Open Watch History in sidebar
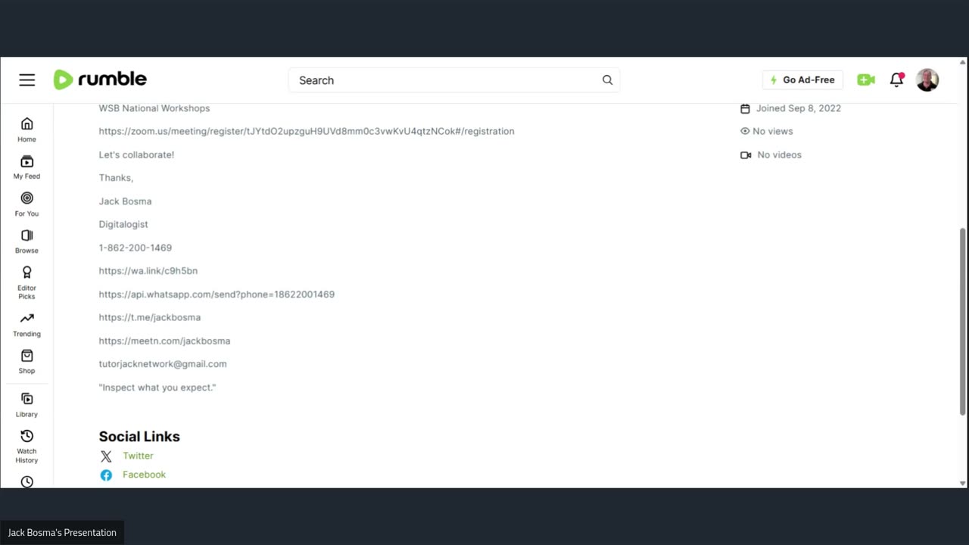969x545 pixels. click(26, 446)
